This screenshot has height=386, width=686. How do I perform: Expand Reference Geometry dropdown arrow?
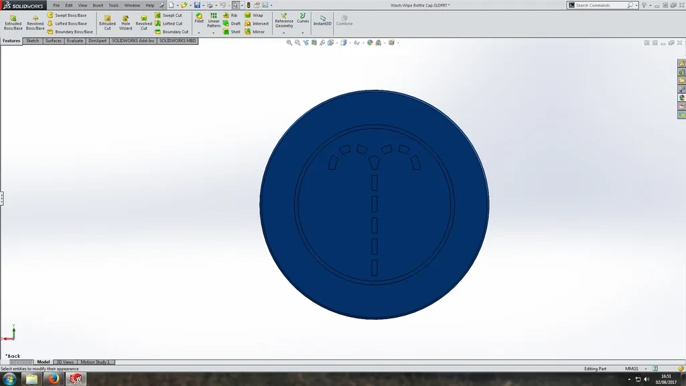coord(283,33)
